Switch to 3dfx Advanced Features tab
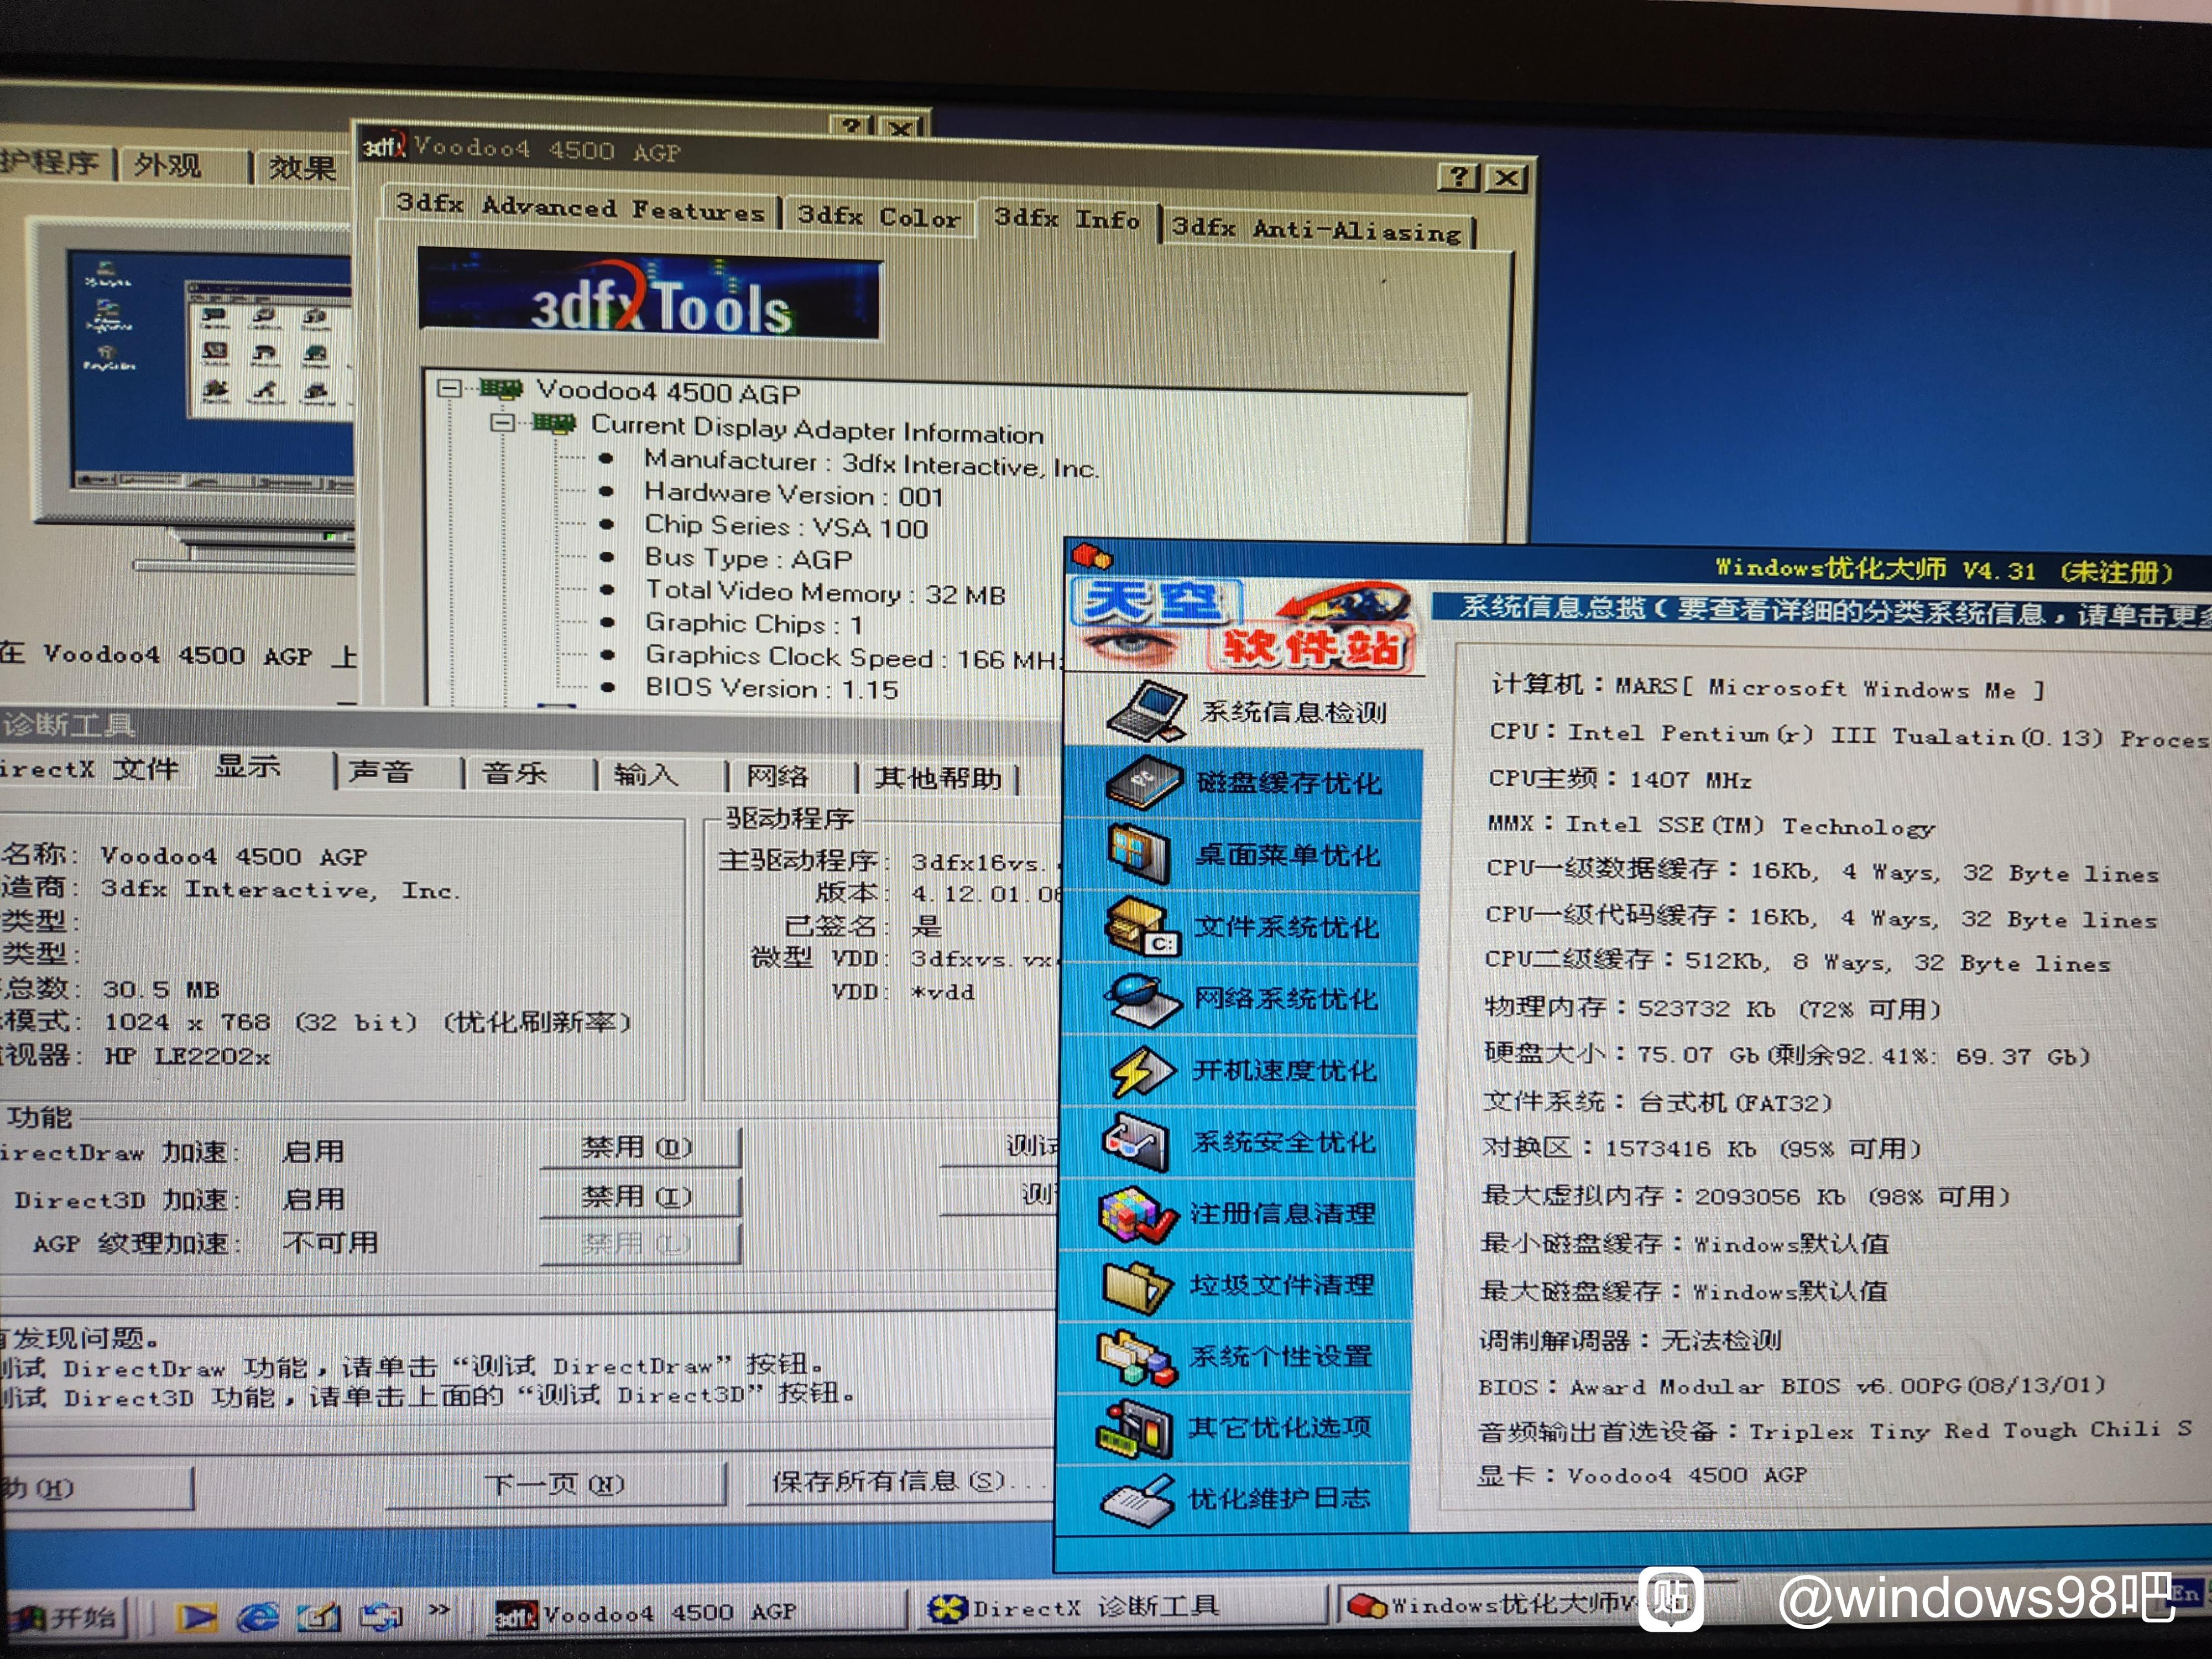The image size is (2212, 1659). pos(580,207)
